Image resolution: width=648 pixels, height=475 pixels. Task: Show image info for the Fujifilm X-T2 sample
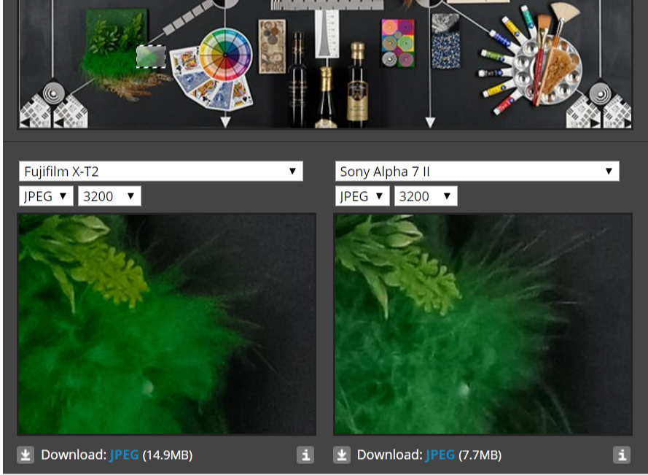(305, 455)
